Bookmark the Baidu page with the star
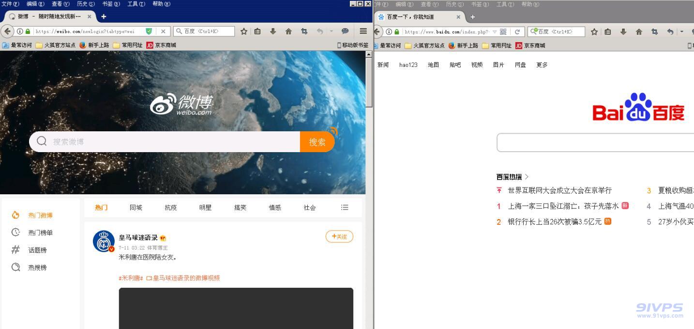Screen dimensions: 694x329 pos(594,32)
